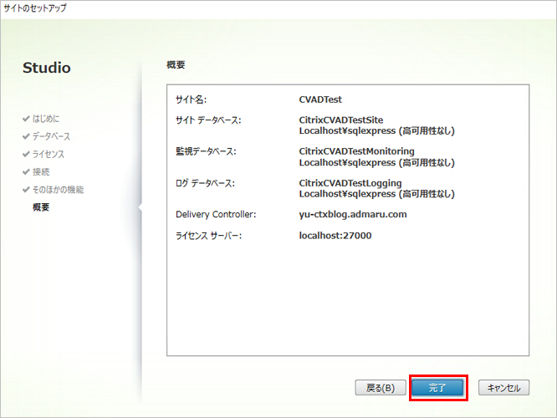Go to the データベース step

[x=51, y=136]
